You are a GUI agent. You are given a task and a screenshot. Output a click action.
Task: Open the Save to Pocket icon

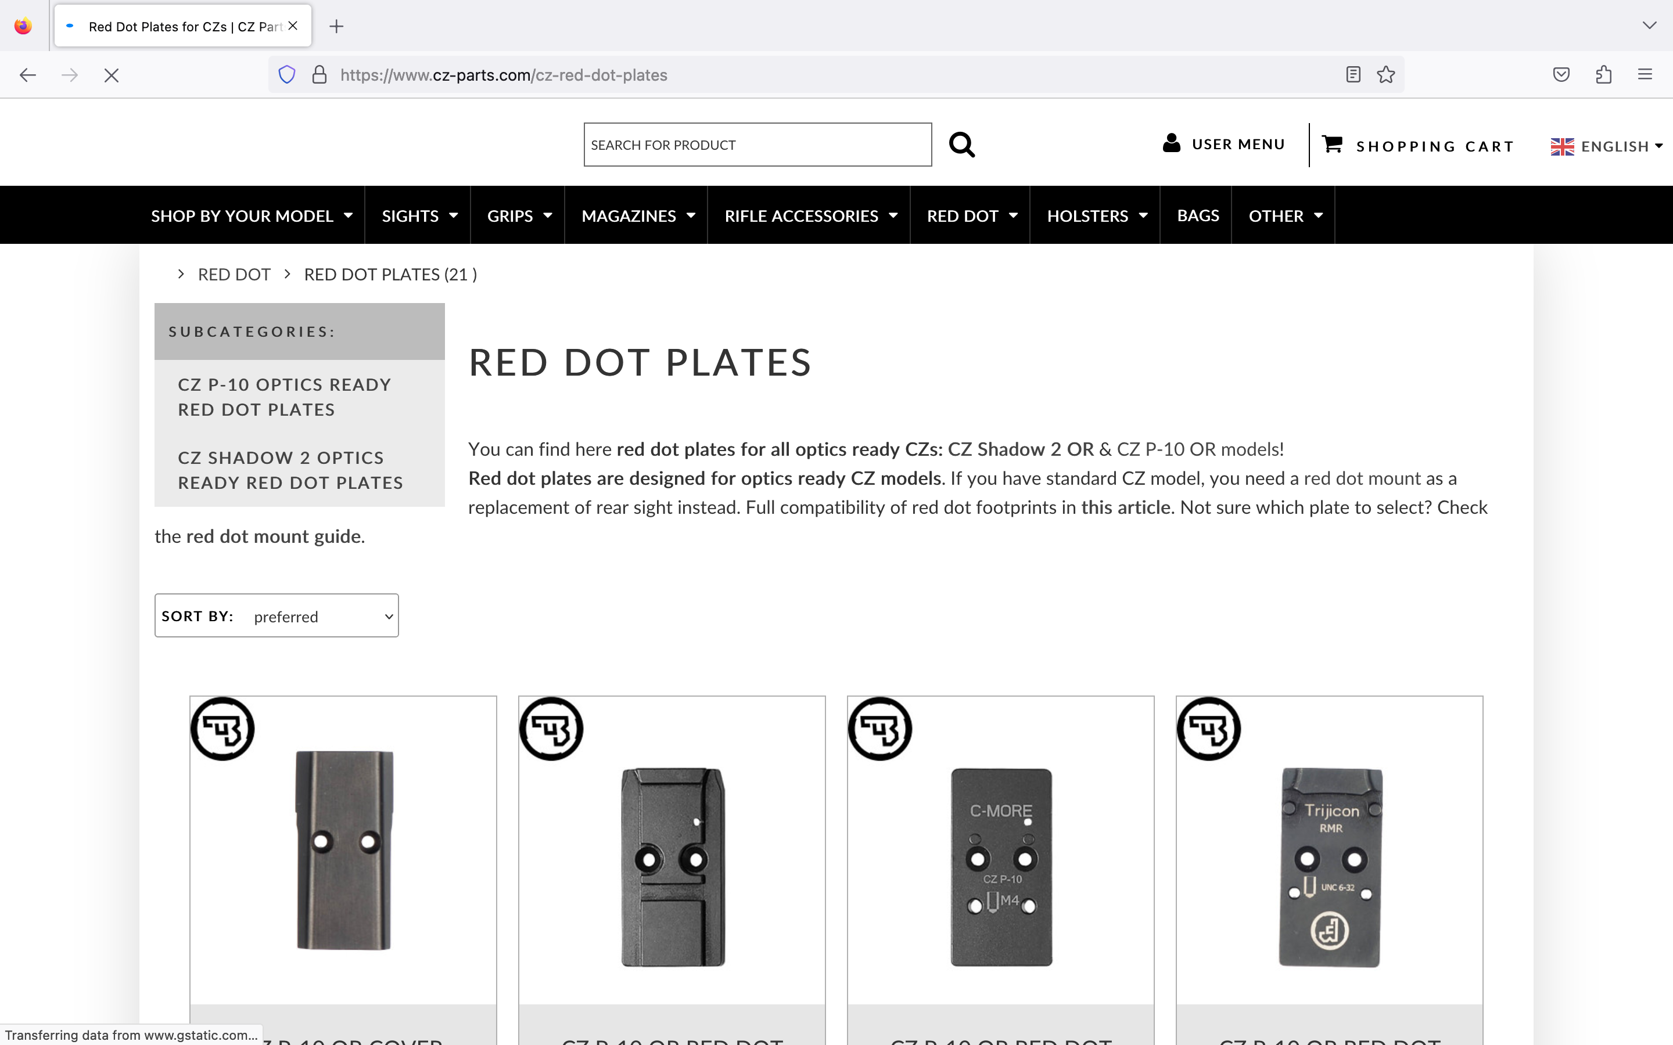[x=1561, y=75]
